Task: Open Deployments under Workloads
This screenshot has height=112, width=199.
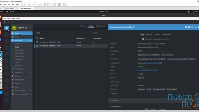Action: click(20, 50)
